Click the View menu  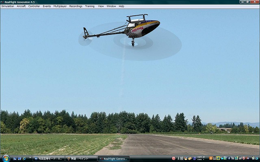coord(101,6)
